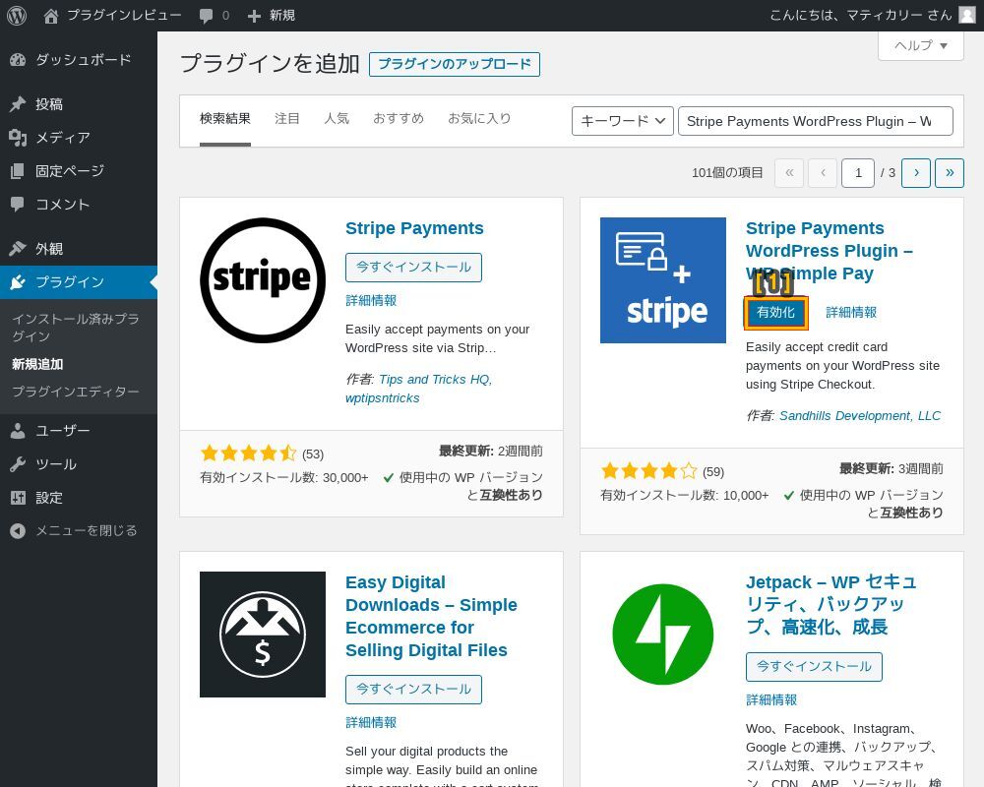This screenshot has height=787, width=984.
Task: Open 詳細情報 for WP Simple Pay
Action: (x=851, y=313)
